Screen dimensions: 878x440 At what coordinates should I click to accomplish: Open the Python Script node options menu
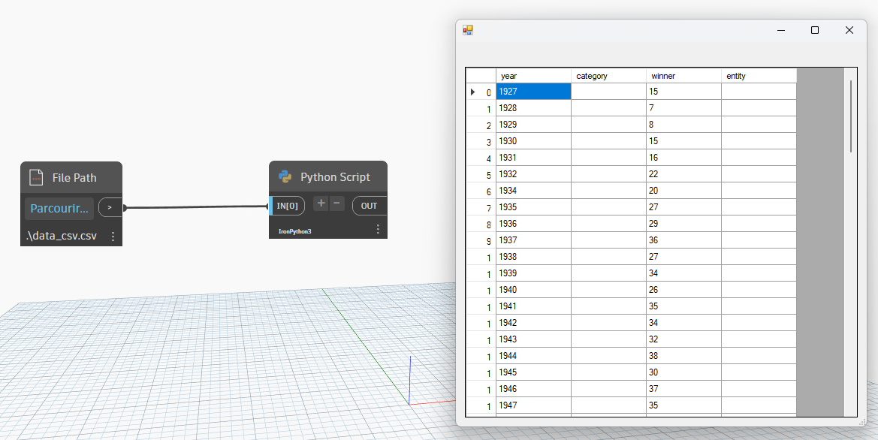[x=378, y=230]
